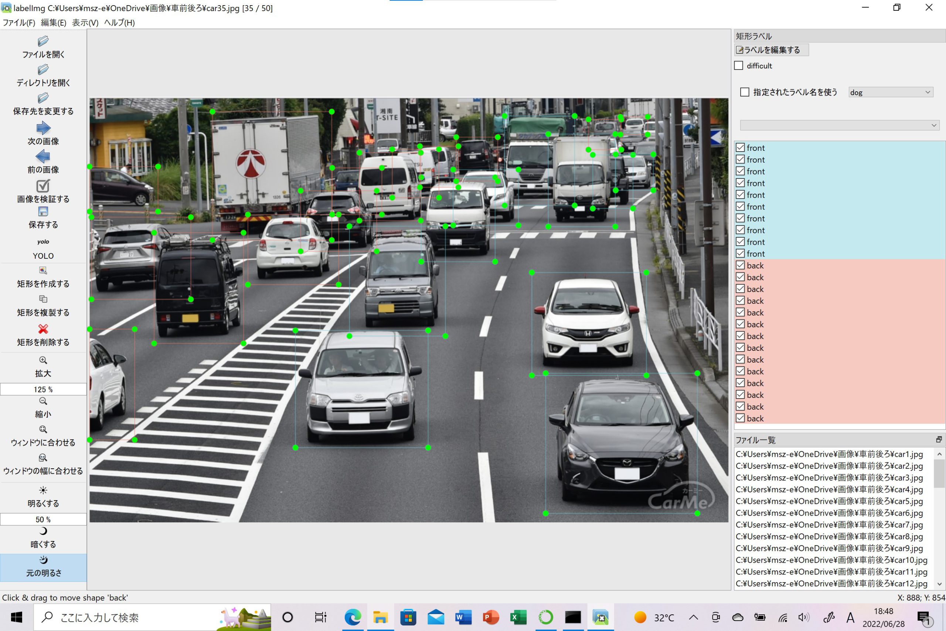
Task: Click the ラベルを編集する button
Action: (x=771, y=50)
